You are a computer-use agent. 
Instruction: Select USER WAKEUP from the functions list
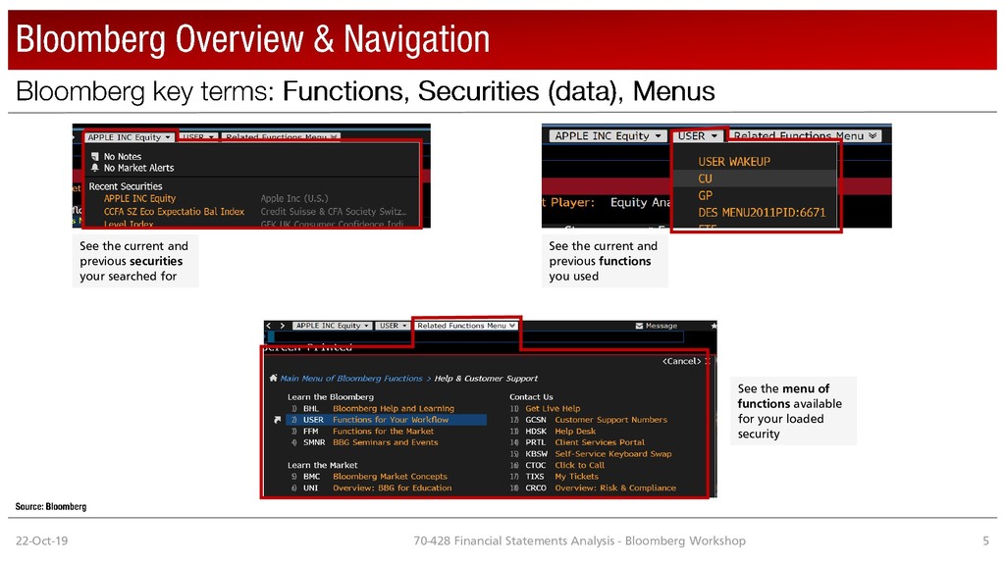pos(734,162)
